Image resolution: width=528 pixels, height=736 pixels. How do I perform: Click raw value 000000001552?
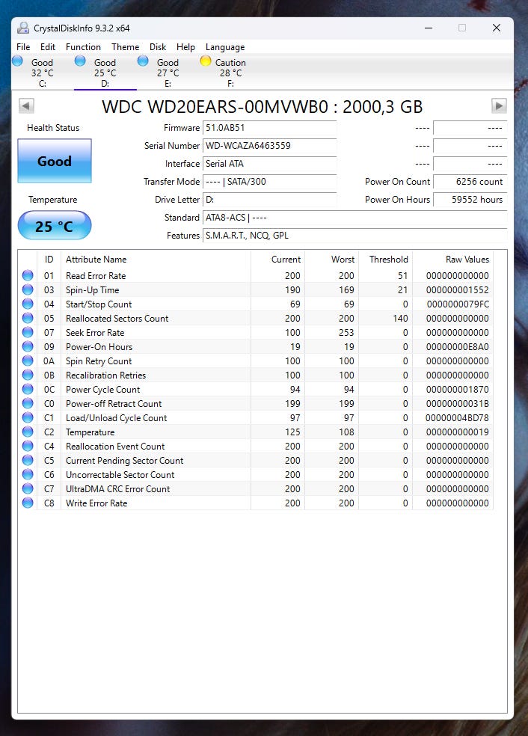click(458, 289)
